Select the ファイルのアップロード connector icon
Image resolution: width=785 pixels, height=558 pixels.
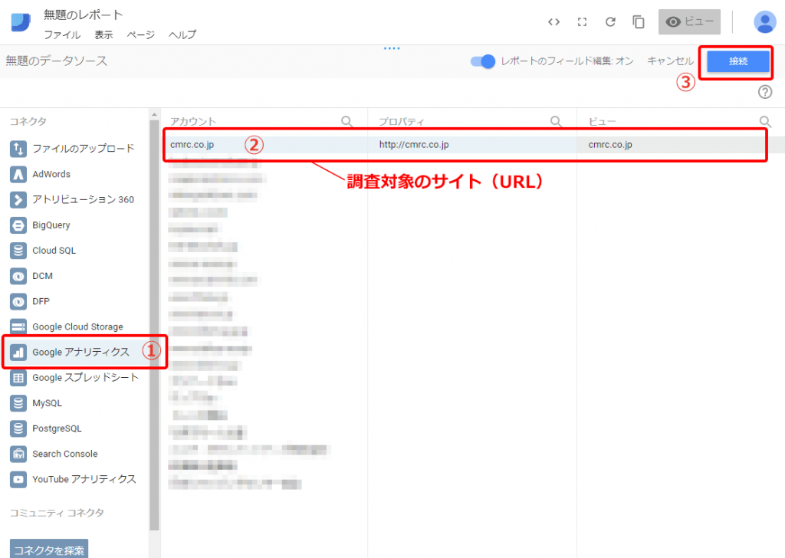18,149
